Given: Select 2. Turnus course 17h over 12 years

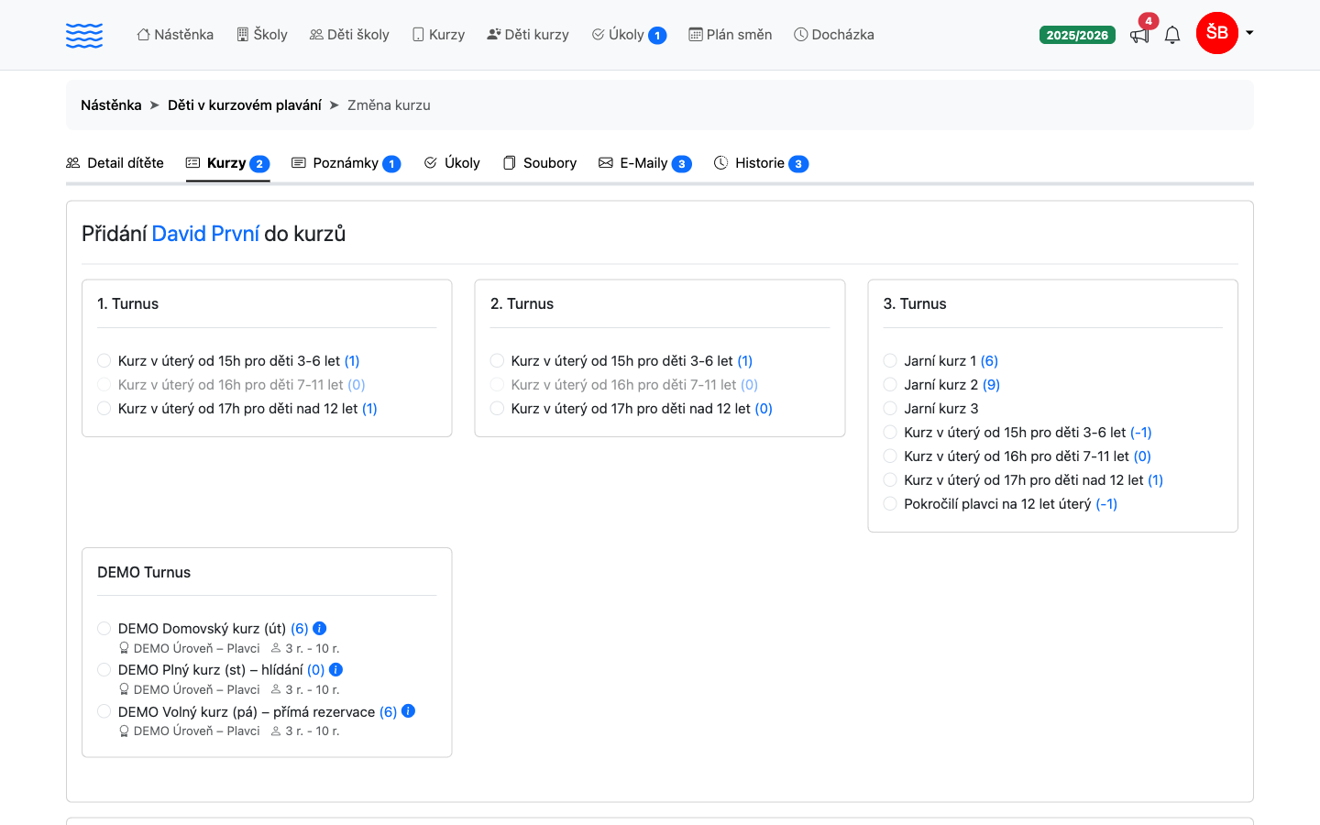Looking at the screenshot, I should tap(497, 409).
